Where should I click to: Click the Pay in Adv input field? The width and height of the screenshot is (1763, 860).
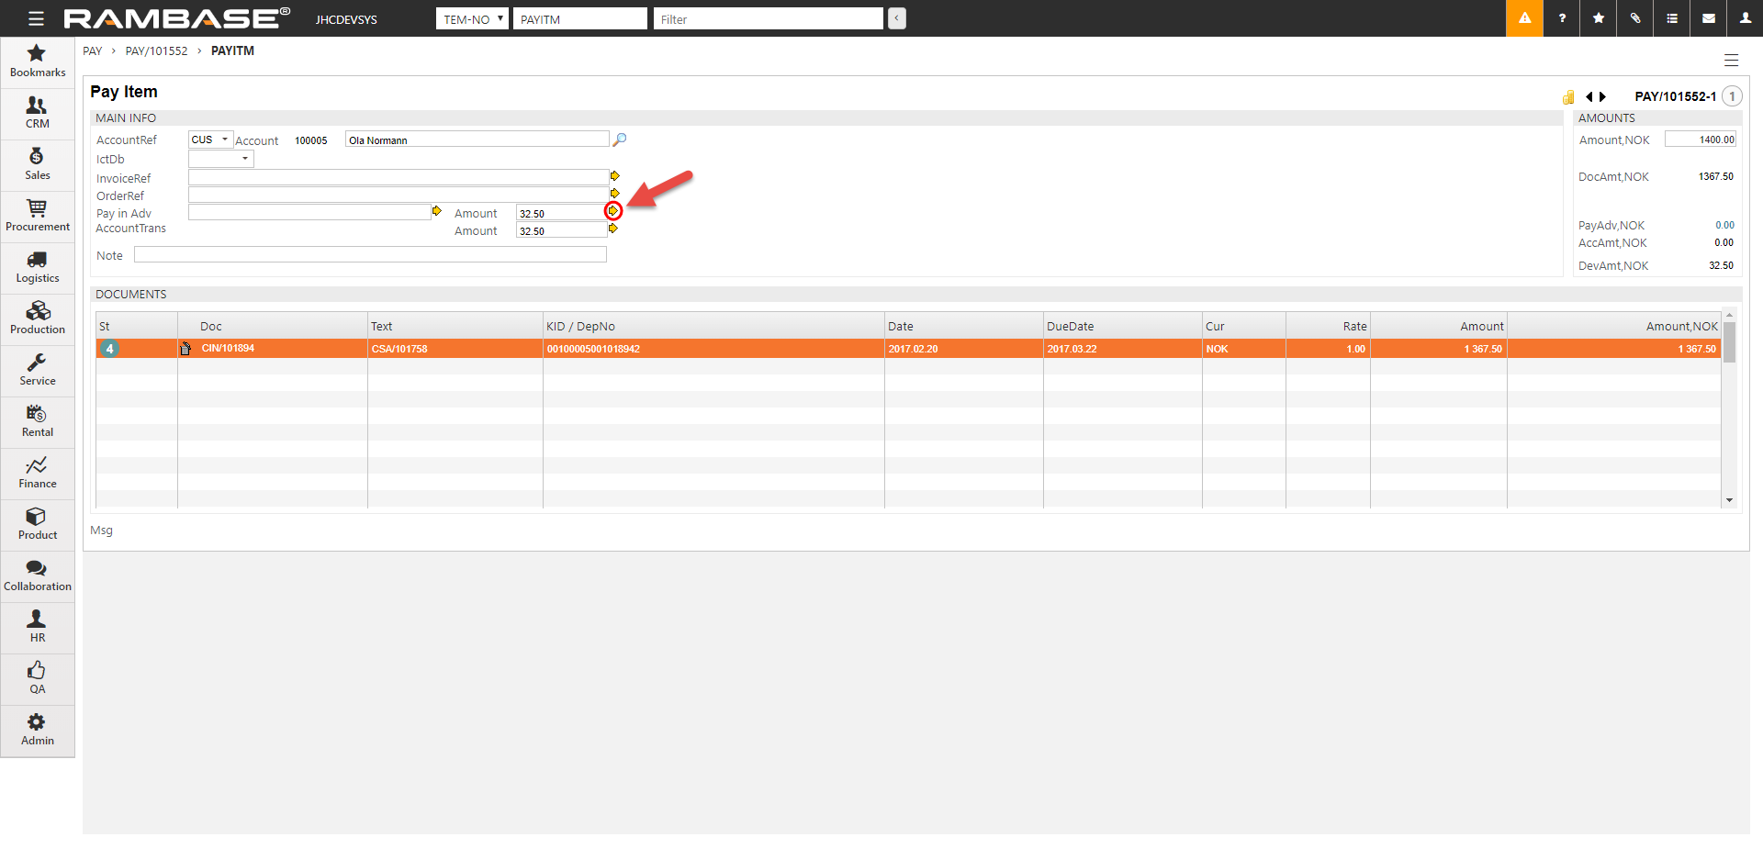(309, 212)
